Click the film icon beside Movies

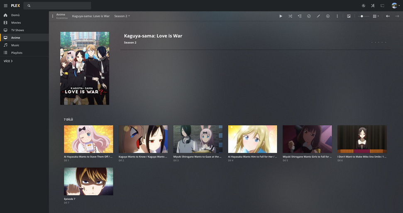tap(5, 22)
